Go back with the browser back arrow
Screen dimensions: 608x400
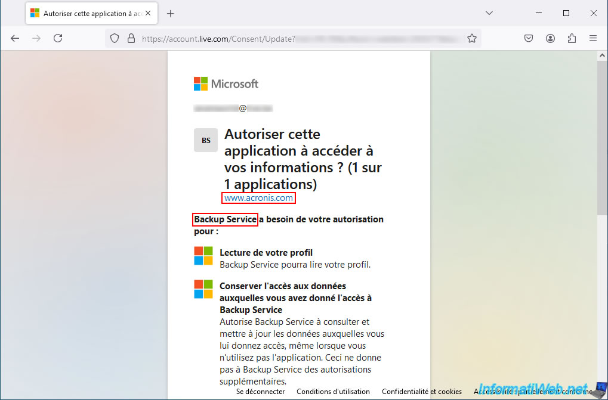coord(15,38)
